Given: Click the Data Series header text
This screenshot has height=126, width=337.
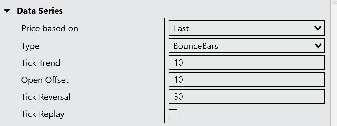Looking at the screenshot, I should click(40, 11).
